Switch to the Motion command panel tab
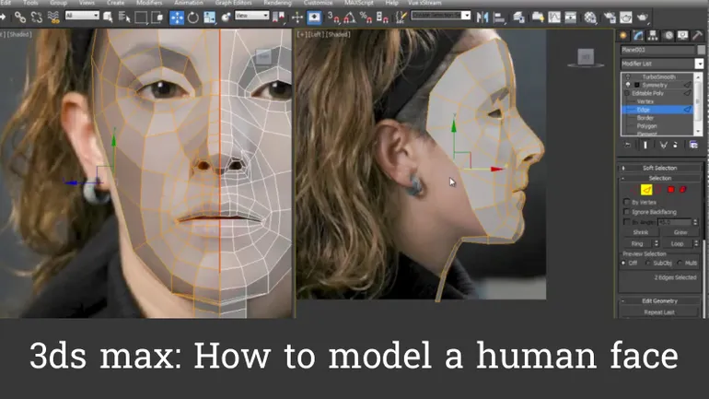709x399 pixels. 668,35
